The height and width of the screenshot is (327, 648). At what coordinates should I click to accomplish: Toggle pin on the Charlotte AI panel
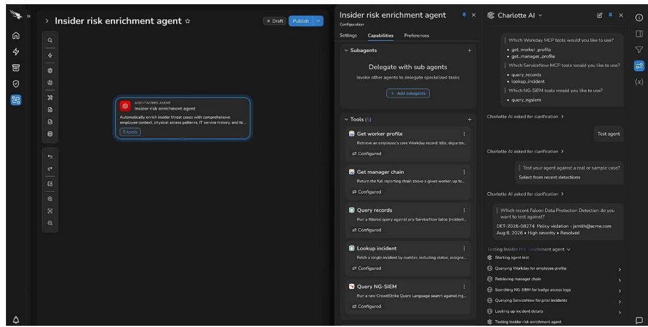coord(610,16)
